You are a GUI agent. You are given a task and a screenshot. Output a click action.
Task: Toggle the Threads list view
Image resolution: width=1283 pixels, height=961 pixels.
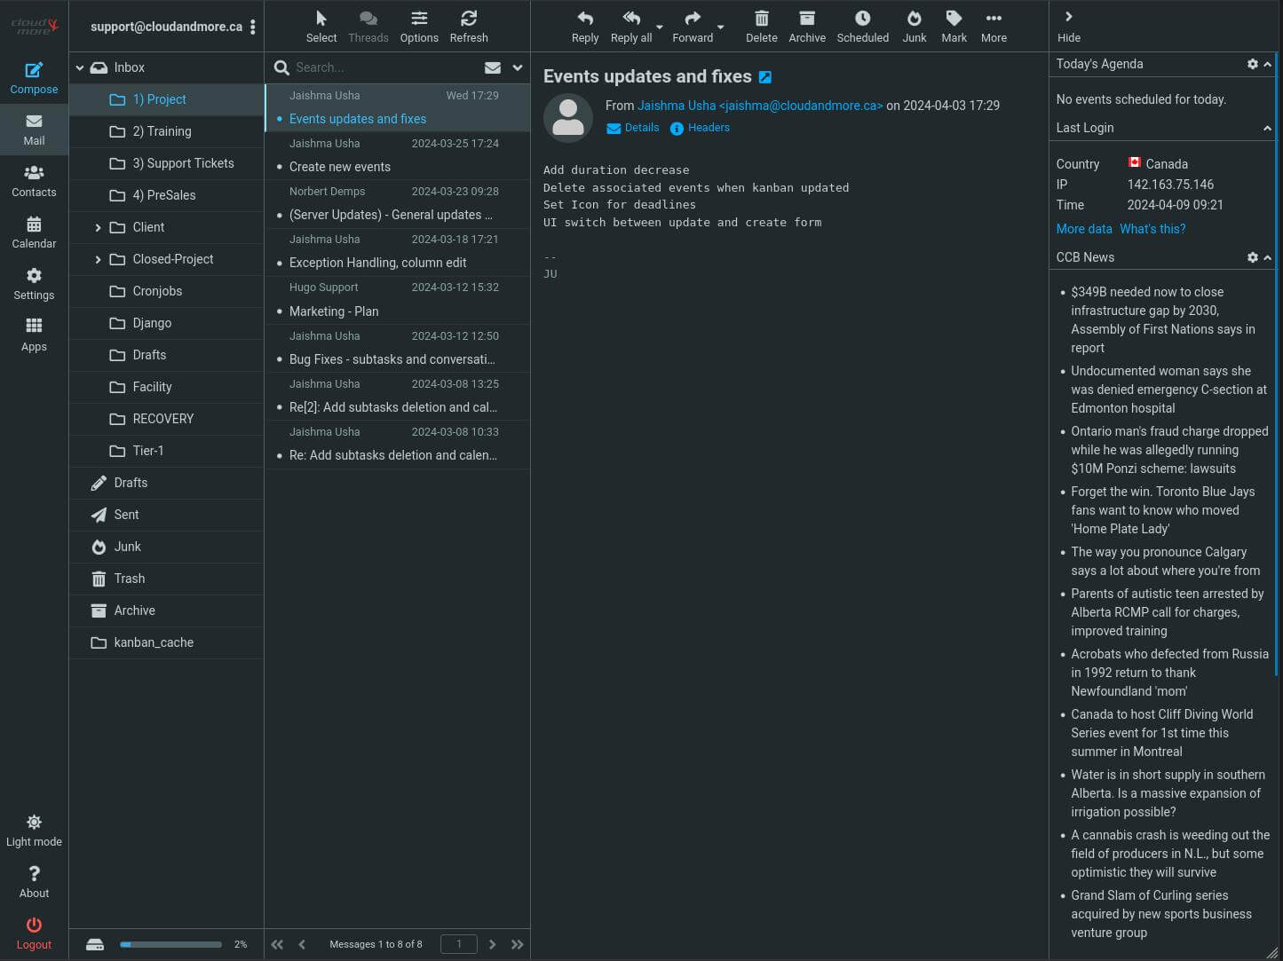click(x=368, y=27)
